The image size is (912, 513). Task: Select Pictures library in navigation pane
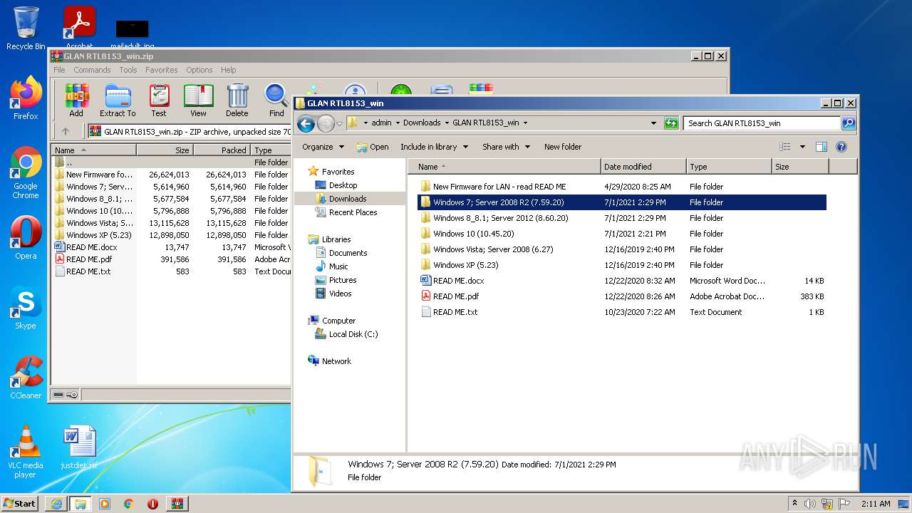343,280
